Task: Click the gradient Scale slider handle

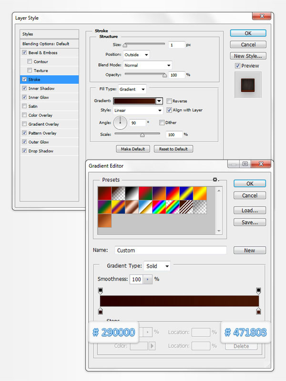Action: point(142,135)
